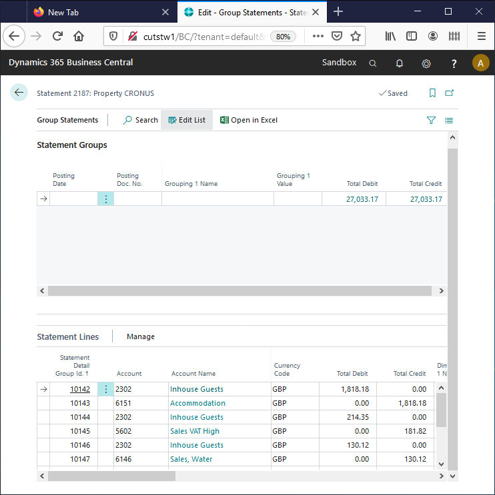This screenshot has width=495, height=495.
Task: Click the Business Central search magnifier icon
Action: click(x=373, y=63)
